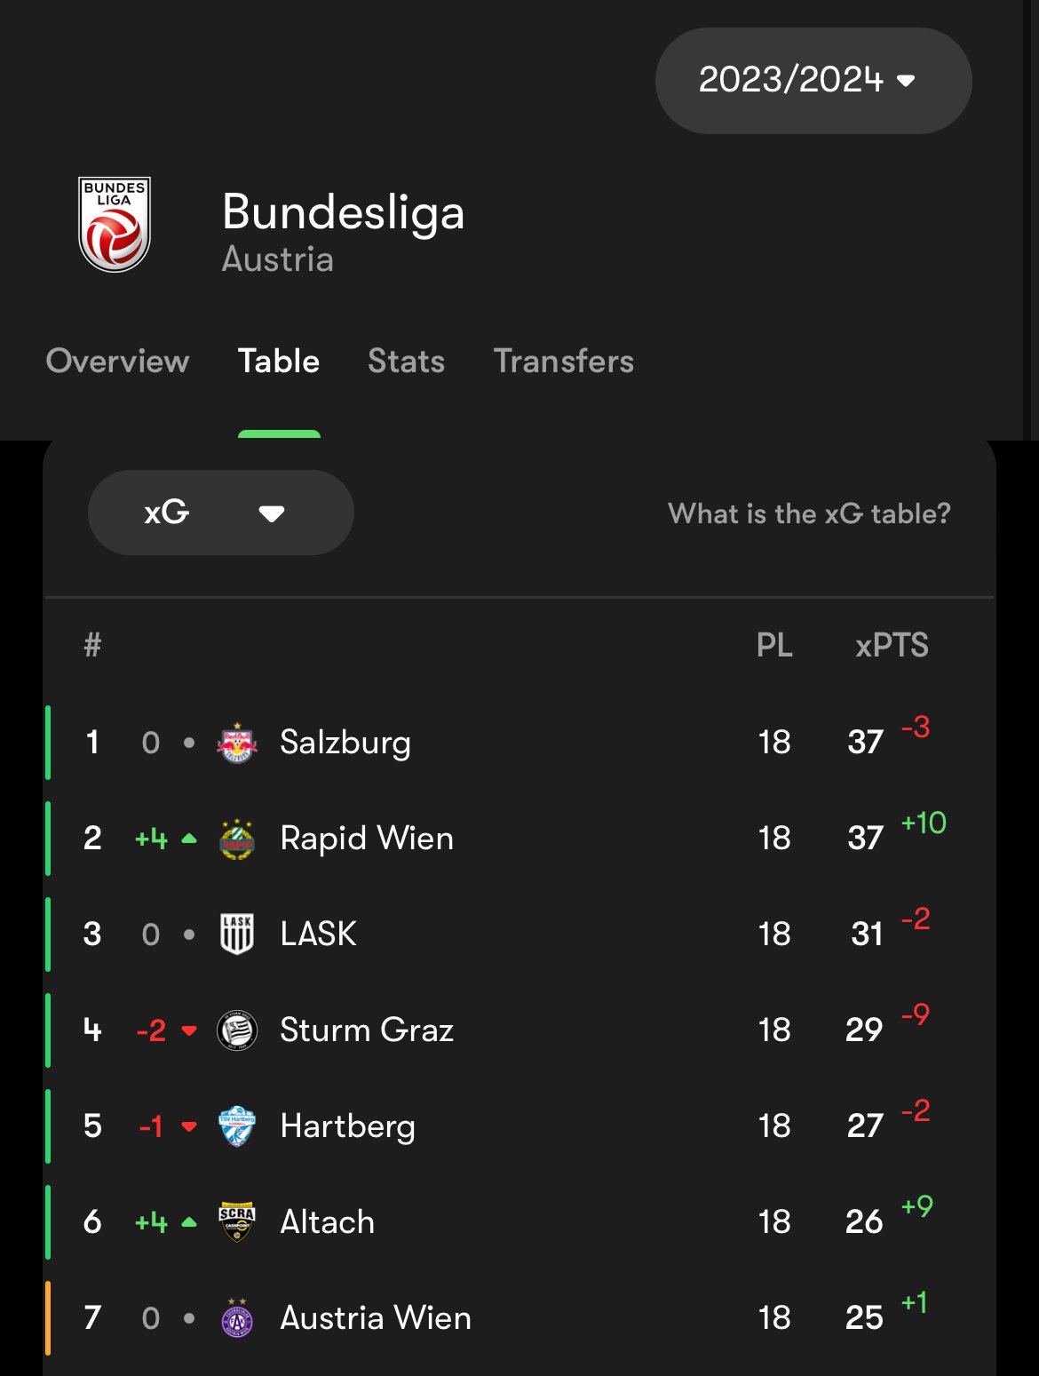This screenshot has width=1039, height=1376.
Task: Open 'What is the xG table?' link
Action: click(809, 513)
